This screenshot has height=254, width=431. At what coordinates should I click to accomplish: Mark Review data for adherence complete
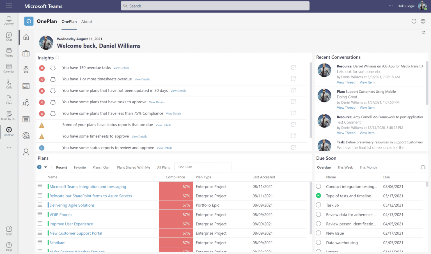click(x=318, y=214)
